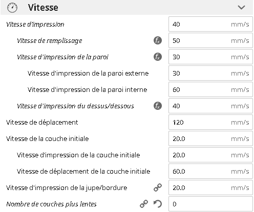This screenshot has width=254, height=212.
Task: Reset Nombre de couches plus lentes with the undo arrow
Action: tap(158, 204)
